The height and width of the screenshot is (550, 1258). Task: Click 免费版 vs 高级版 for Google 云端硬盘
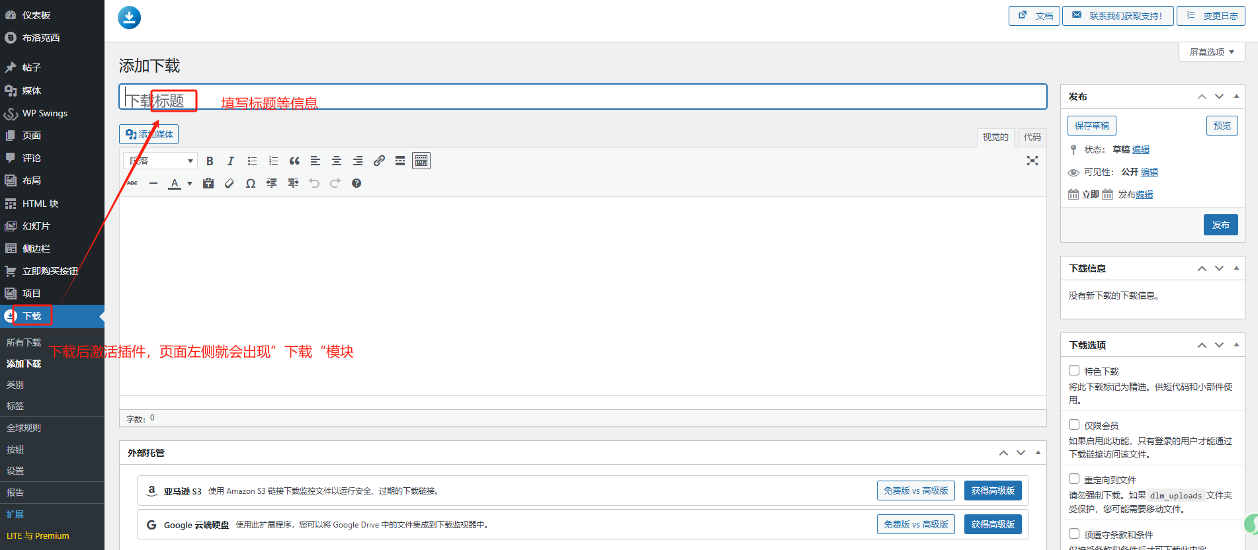916,524
